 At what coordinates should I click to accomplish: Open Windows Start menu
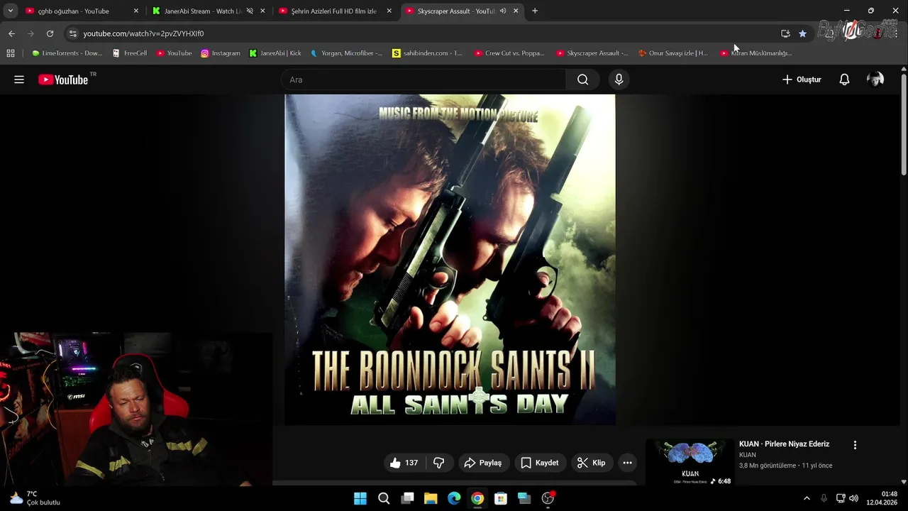[360, 498]
